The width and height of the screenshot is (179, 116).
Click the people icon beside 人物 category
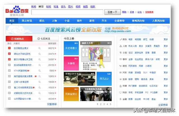point(121,46)
